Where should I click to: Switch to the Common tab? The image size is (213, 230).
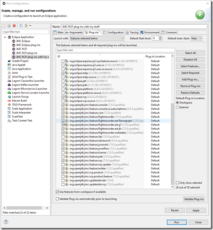point(169,32)
